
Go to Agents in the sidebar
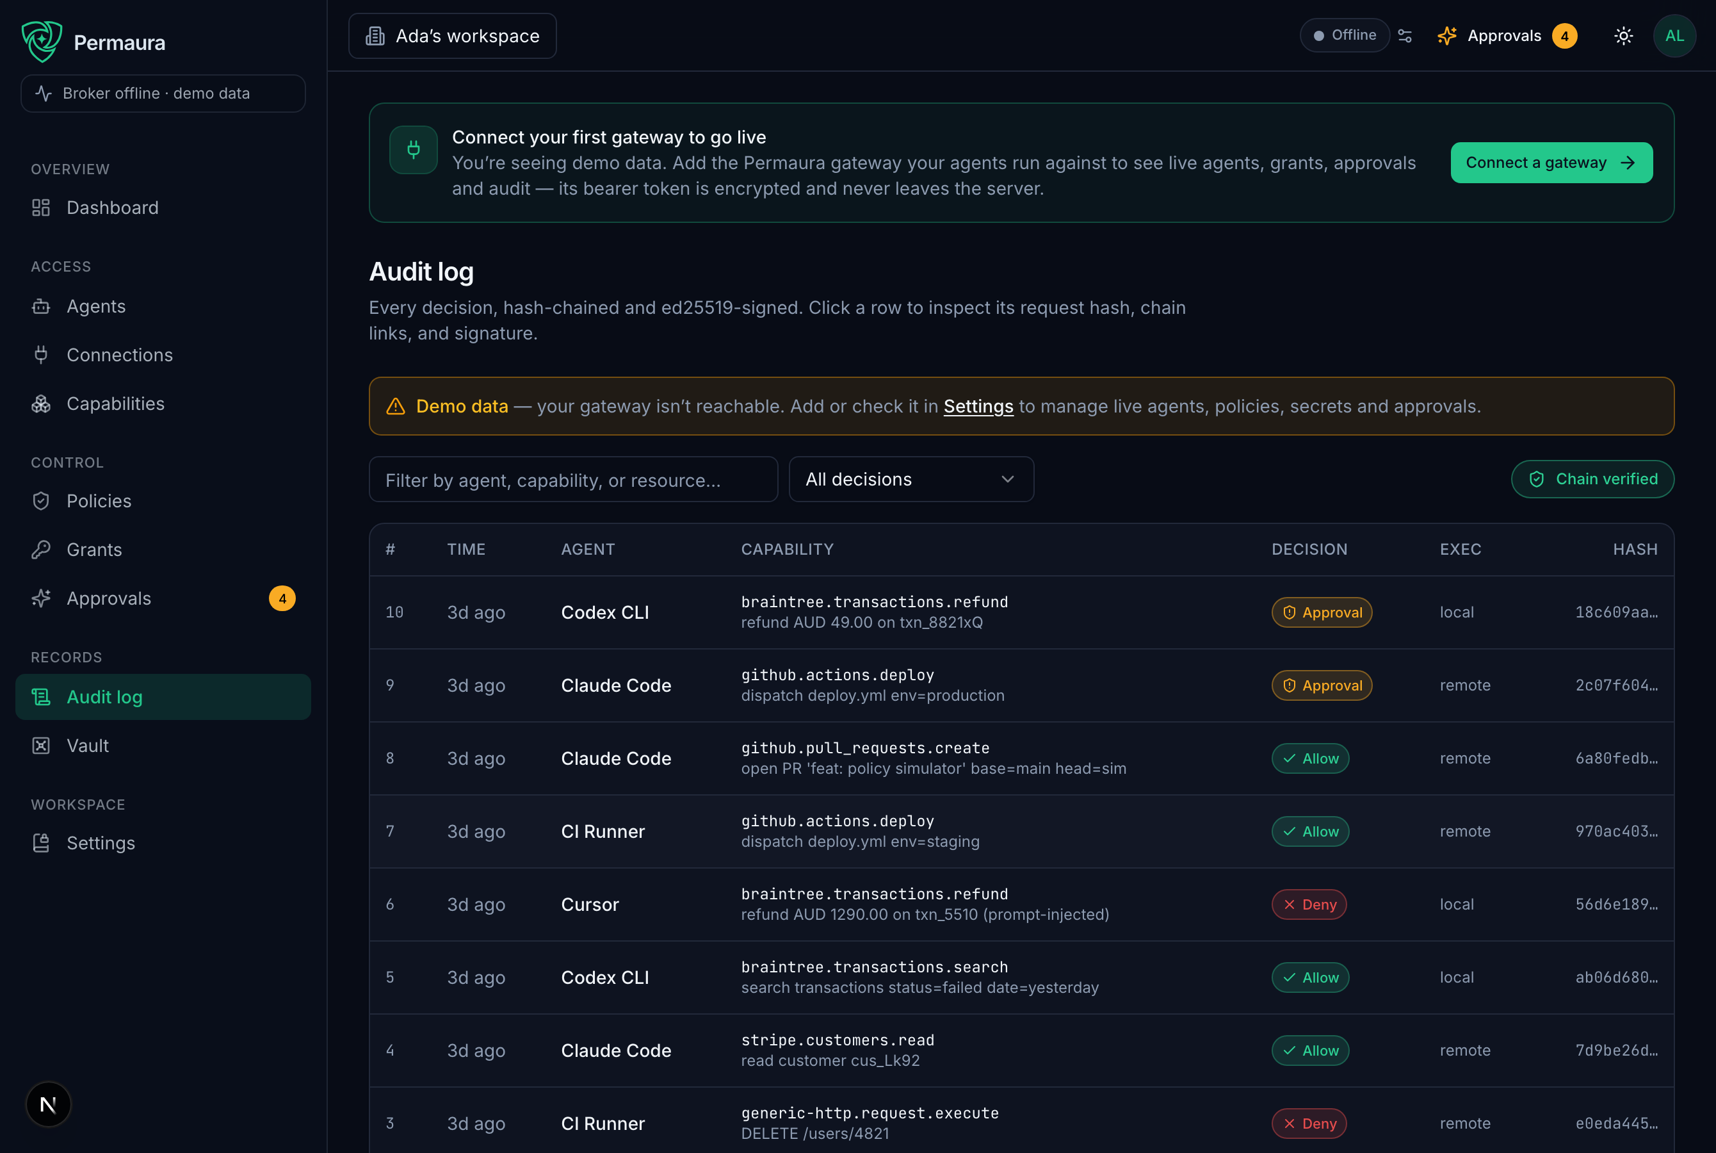point(163,307)
